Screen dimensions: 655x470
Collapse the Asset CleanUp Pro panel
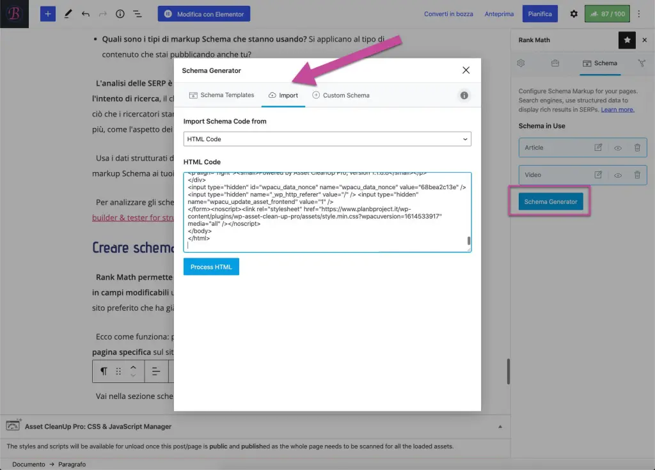[x=500, y=427]
